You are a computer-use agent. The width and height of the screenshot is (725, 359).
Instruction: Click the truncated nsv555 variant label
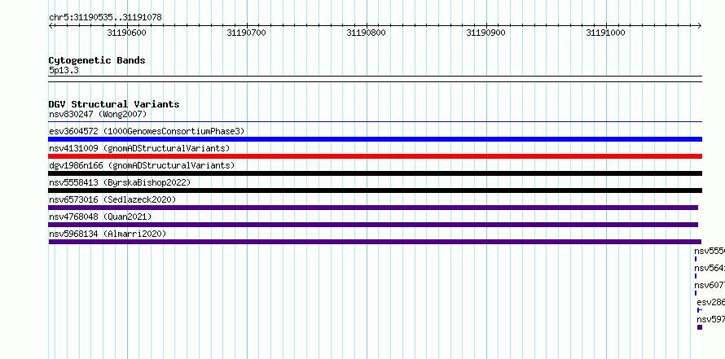tap(710, 251)
